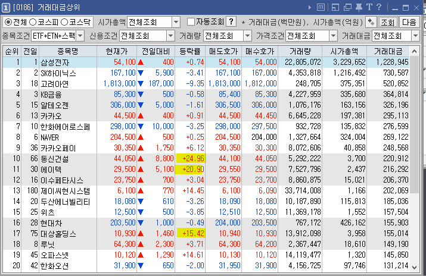Sort by the 순위 column header
426x276 pixels.
[12, 51]
